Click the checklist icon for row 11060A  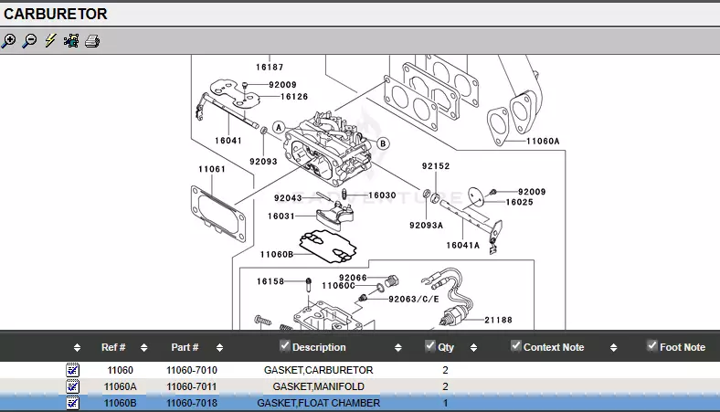[73, 386]
